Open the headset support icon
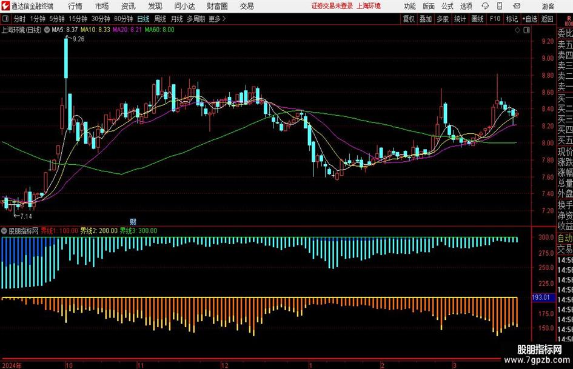The image size is (573, 369). (485, 6)
